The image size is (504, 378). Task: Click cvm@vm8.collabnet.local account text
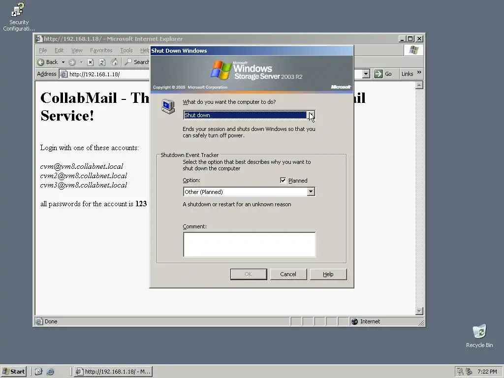[x=82, y=166]
